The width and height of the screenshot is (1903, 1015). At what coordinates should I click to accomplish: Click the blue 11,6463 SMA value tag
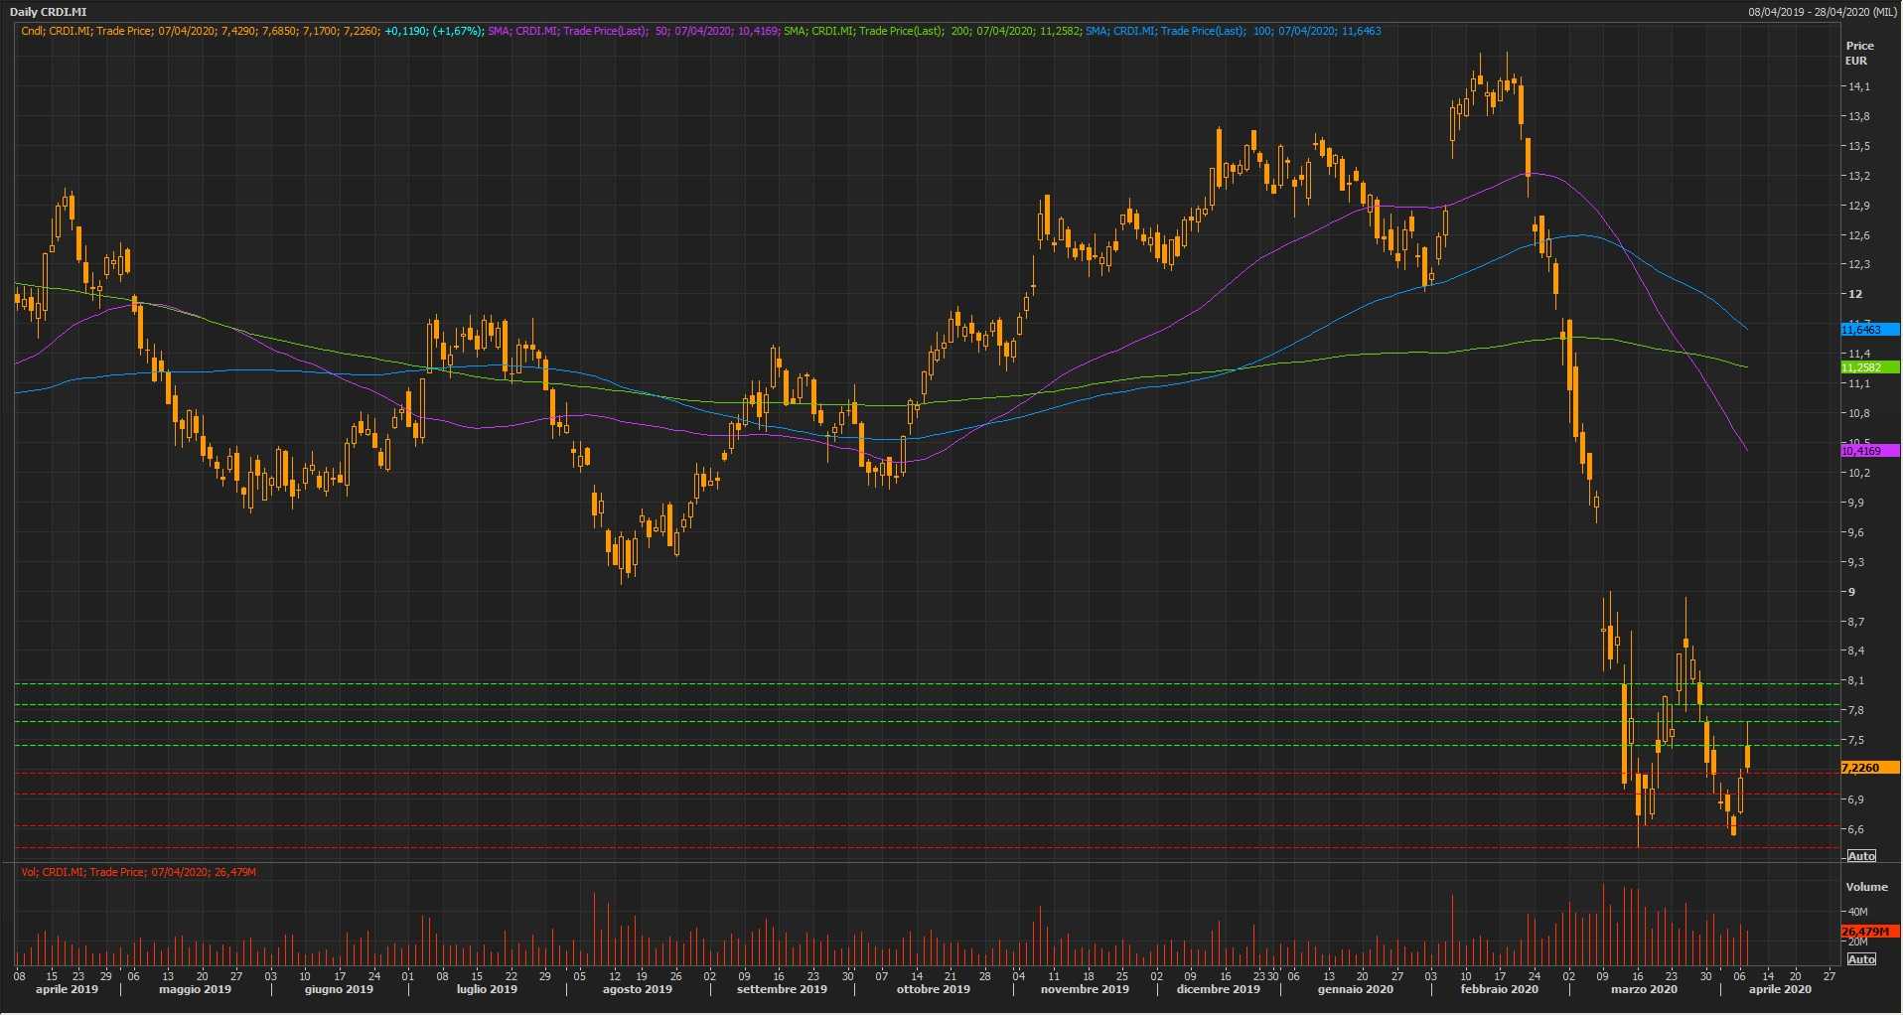click(1868, 330)
